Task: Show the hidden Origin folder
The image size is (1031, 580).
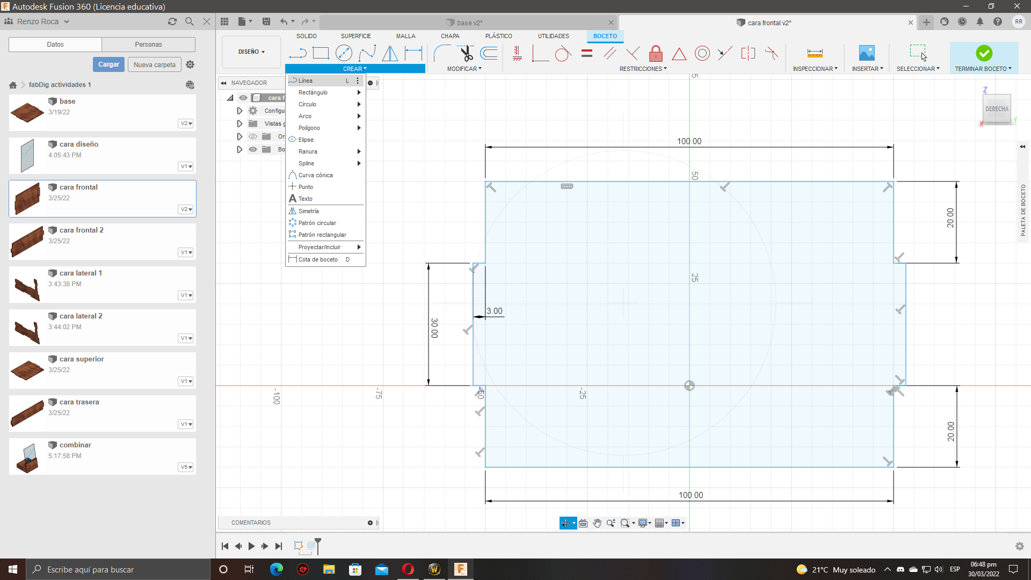Action: [253, 136]
